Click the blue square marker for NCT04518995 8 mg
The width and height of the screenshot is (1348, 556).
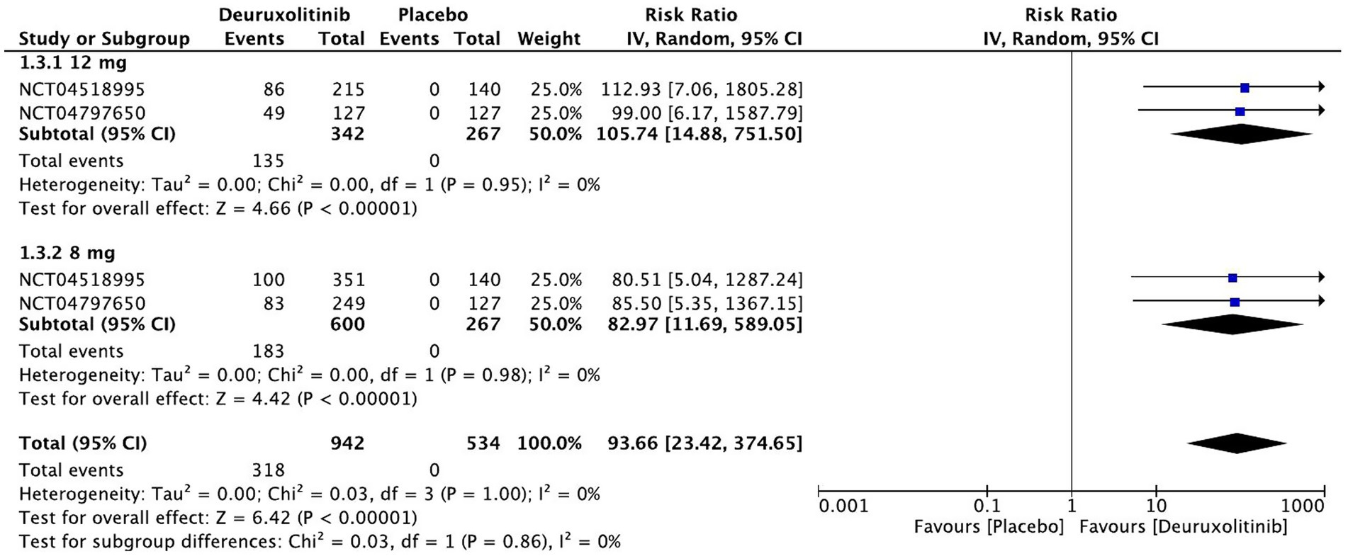(1232, 278)
